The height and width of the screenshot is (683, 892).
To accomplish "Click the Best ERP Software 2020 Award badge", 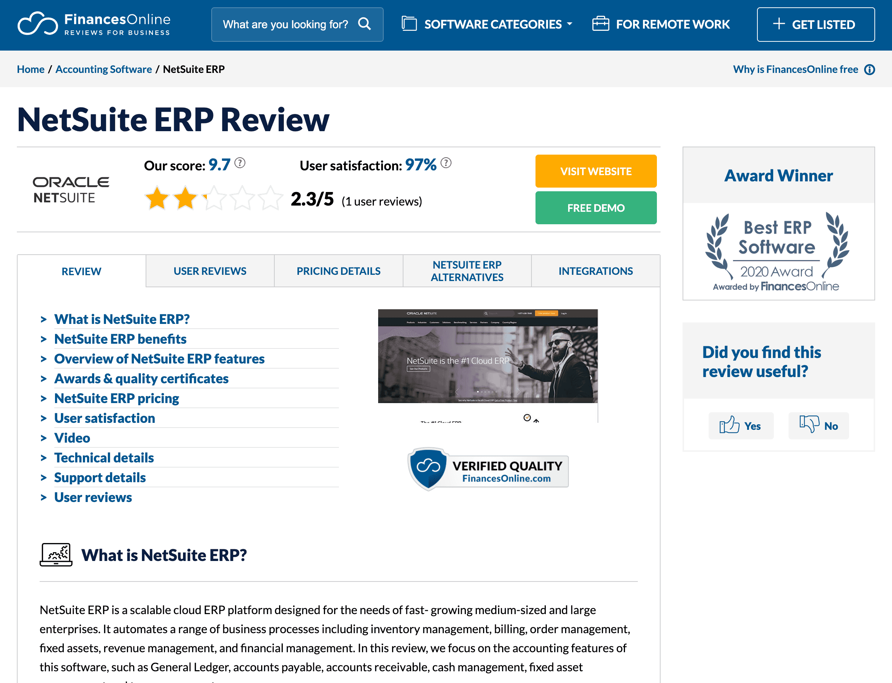I will tap(778, 252).
